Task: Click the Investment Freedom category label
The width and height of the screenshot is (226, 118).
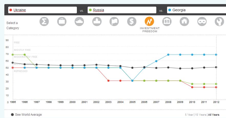Action: tap(150, 30)
